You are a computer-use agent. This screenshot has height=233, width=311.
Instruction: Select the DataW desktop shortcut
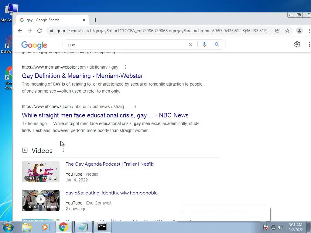pos(7,44)
